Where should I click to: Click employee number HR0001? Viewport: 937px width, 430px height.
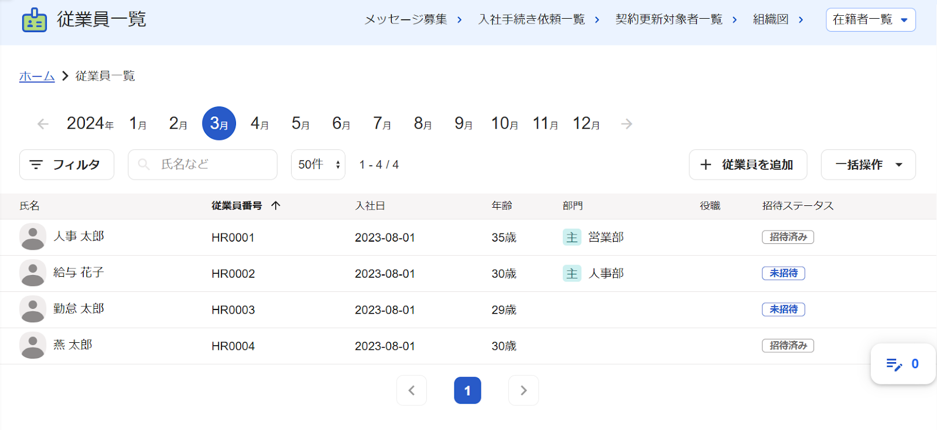[233, 238]
